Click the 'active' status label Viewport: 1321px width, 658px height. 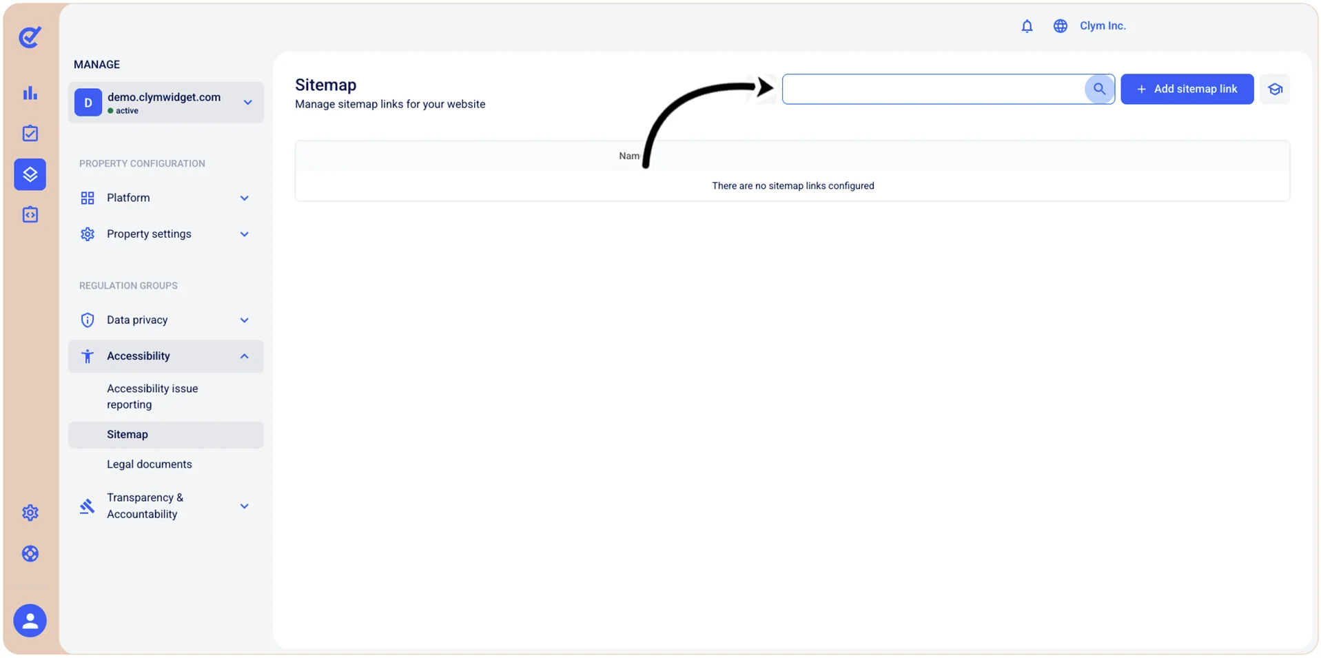[x=127, y=111]
